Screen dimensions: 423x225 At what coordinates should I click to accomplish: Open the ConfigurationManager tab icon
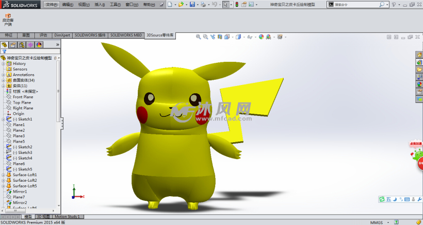tap(22, 45)
